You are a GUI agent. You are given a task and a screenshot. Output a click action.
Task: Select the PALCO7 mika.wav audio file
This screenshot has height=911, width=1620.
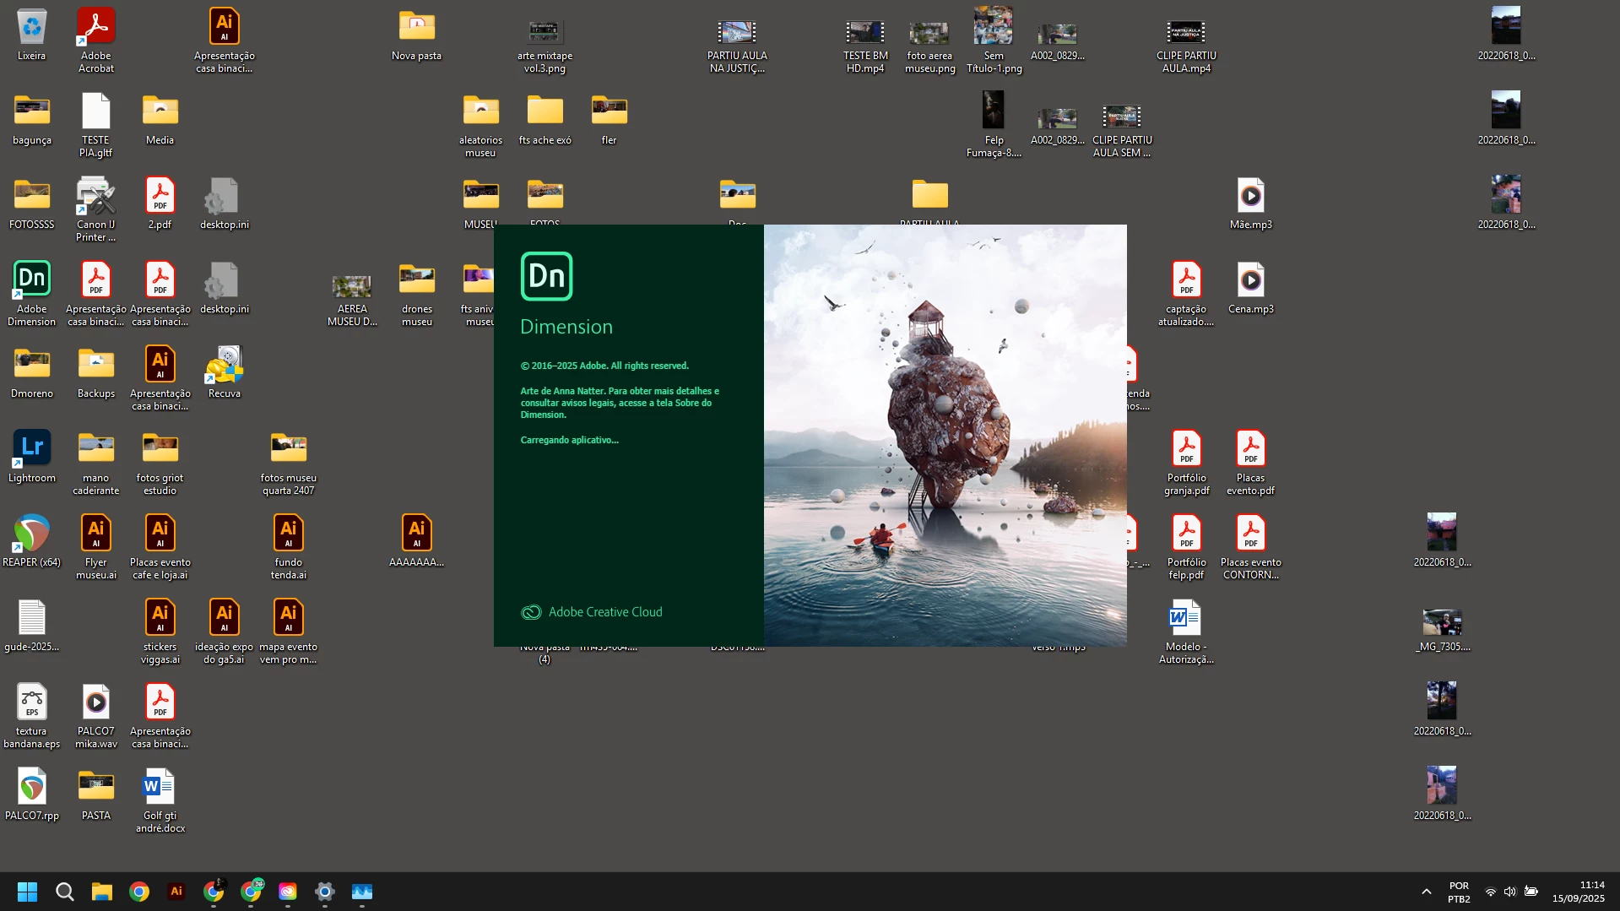pyautogui.click(x=96, y=716)
